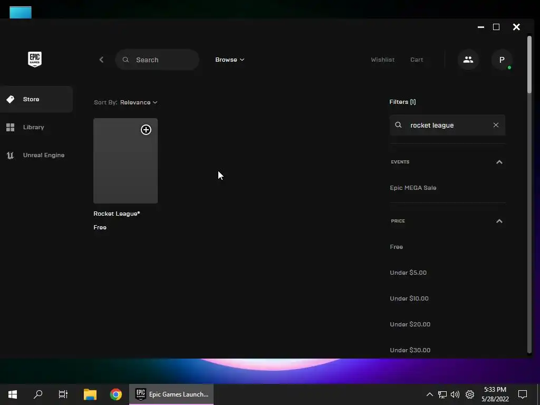
Task: Open the Browse dropdown menu
Action: pyautogui.click(x=230, y=60)
